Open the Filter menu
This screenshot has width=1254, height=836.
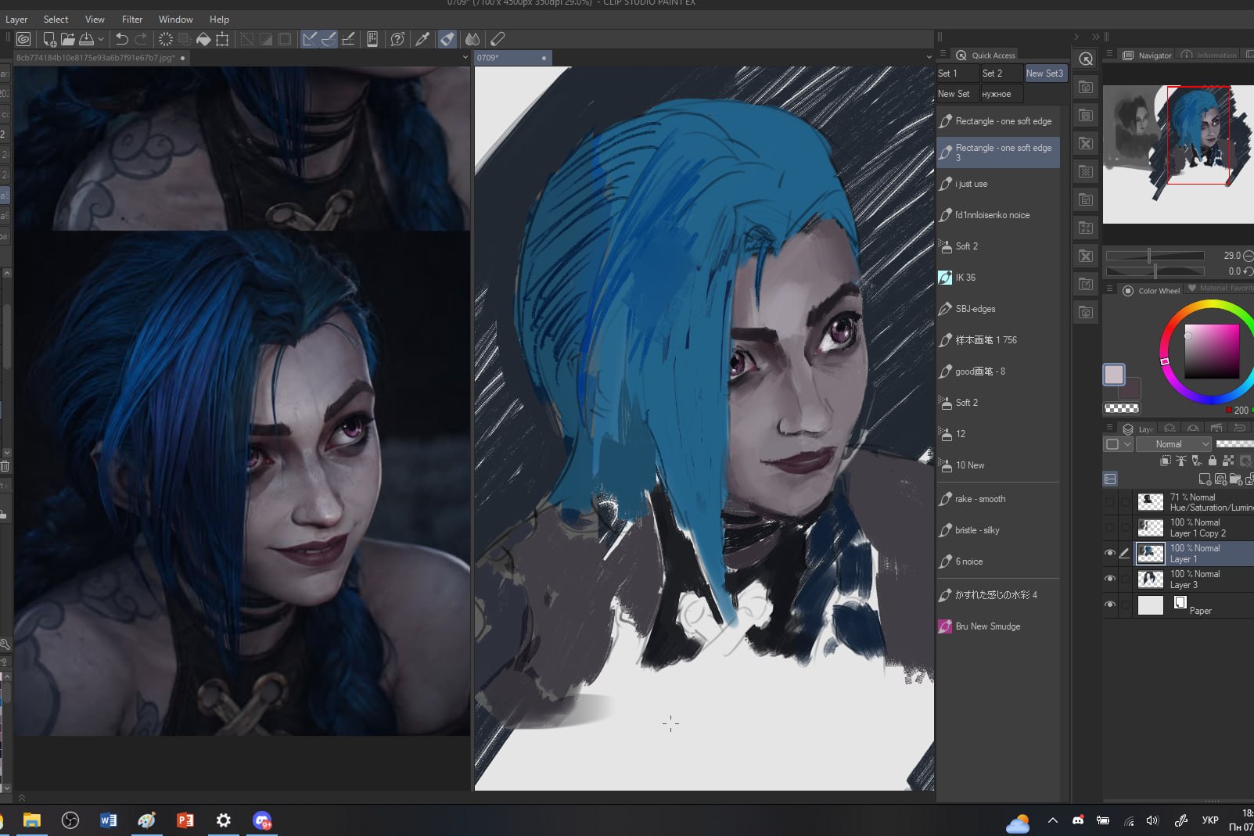(132, 20)
